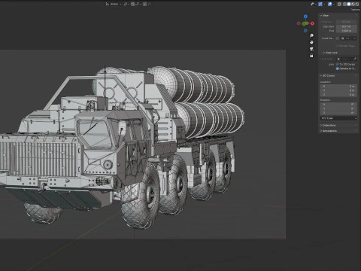The width and height of the screenshot is (361, 271).
Task: Switch to Material Preview shading
Action: tap(353, 4)
